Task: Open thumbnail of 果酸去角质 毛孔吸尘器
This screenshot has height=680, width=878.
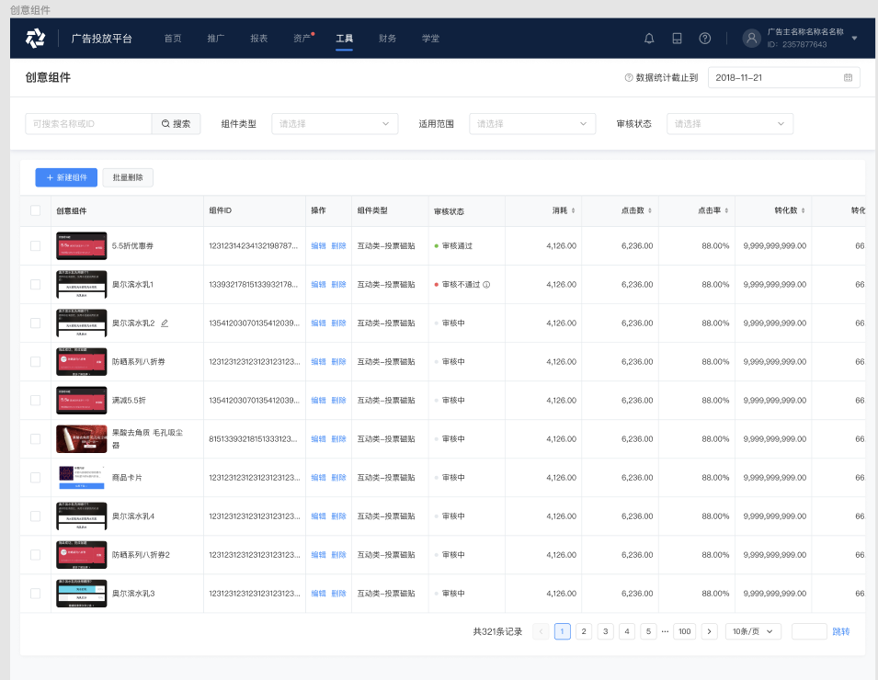Action: [81, 438]
